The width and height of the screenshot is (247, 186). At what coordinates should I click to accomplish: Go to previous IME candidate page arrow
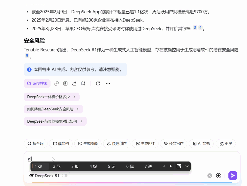click(164, 166)
